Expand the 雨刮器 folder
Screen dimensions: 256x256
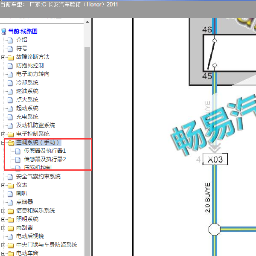(3, 228)
